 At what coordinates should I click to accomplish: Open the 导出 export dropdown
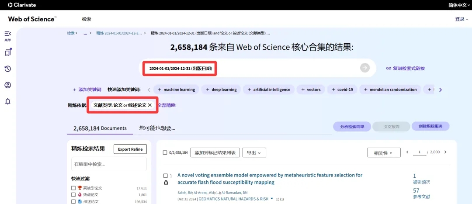click(x=254, y=152)
